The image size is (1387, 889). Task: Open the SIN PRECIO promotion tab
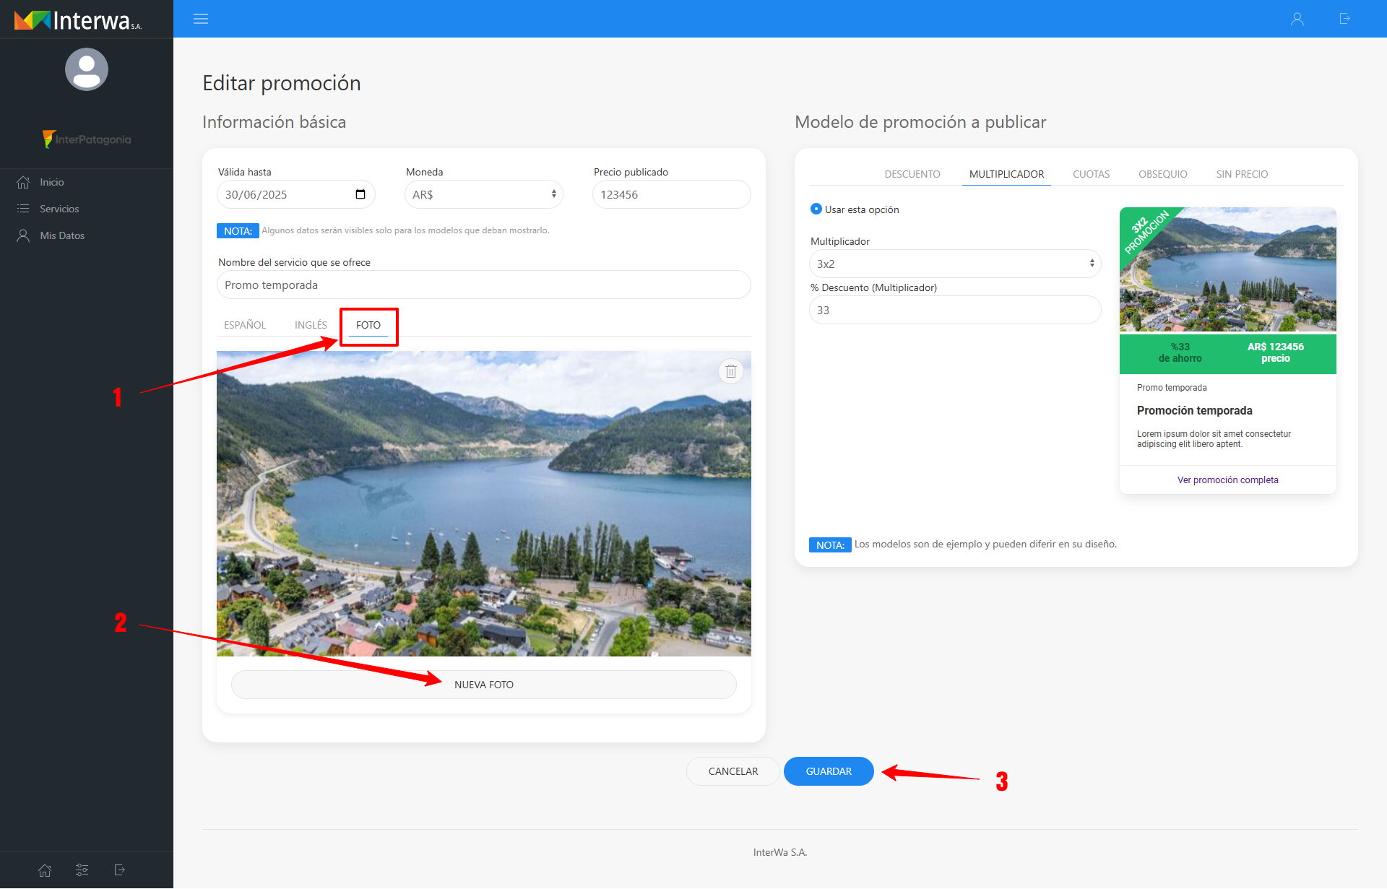click(x=1242, y=174)
